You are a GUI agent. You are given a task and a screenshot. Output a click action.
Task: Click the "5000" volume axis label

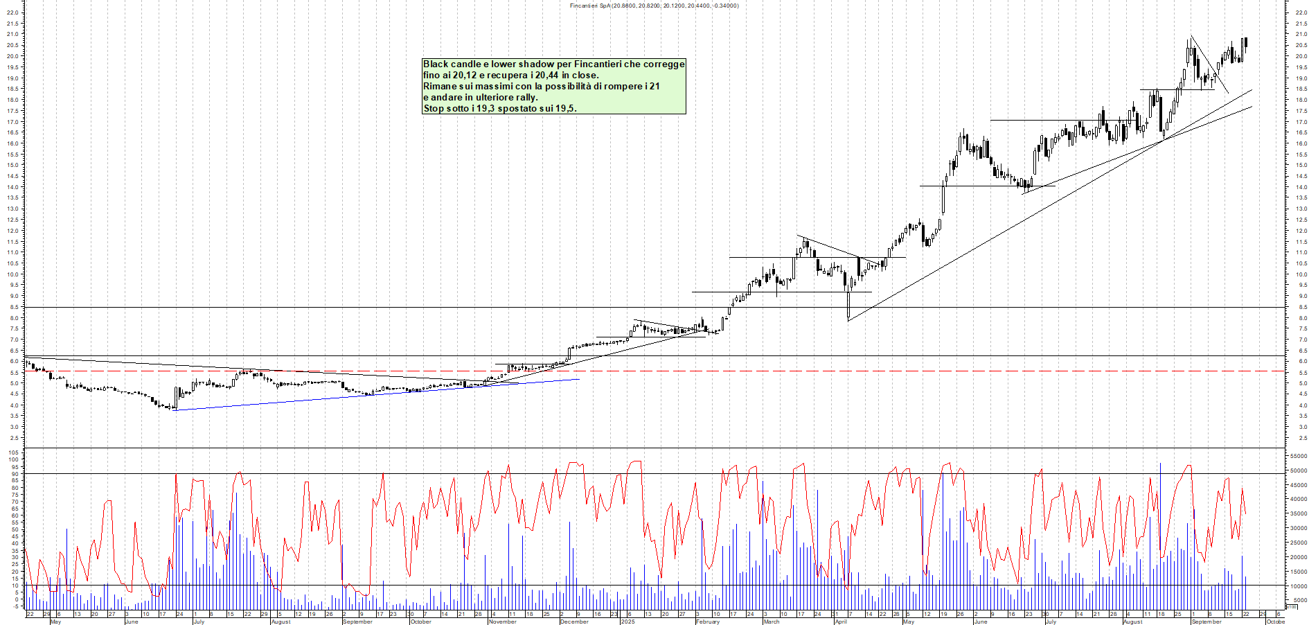click(x=1299, y=600)
